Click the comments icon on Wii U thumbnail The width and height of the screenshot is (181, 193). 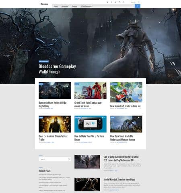click(103, 117)
